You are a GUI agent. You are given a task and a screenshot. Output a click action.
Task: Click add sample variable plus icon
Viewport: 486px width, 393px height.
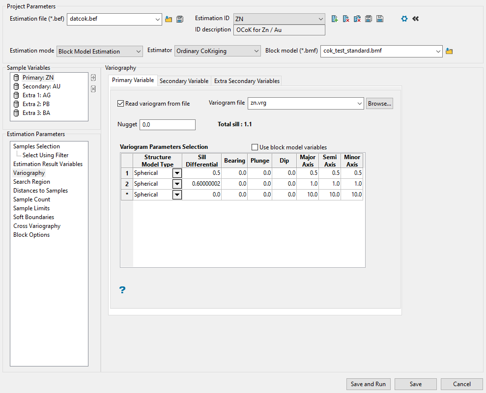[x=93, y=78]
